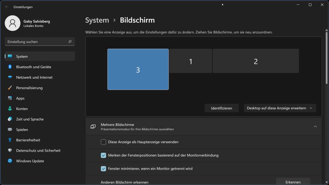Screen dimensions: 329x185
Task: Click the System monitor icon in sidebar
Action: [10, 56]
